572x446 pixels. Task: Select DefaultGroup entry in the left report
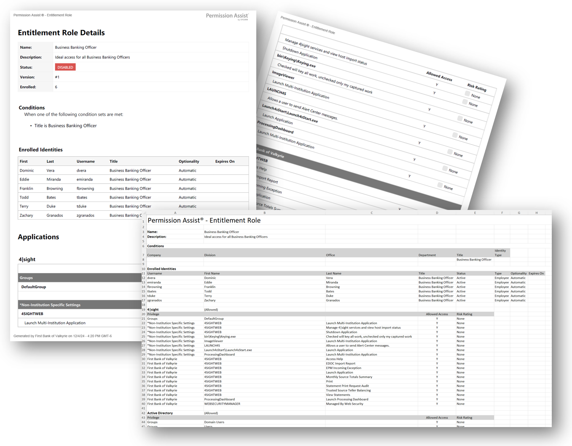click(34, 287)
